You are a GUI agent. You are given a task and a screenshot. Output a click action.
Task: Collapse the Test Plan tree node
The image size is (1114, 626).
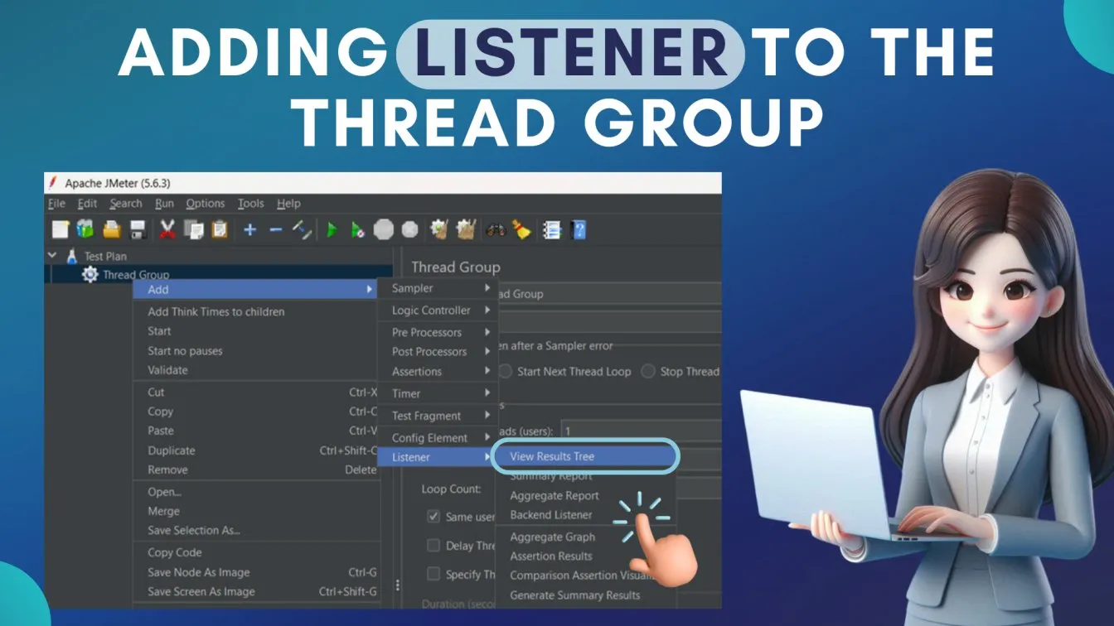click(x=54, y=257)
